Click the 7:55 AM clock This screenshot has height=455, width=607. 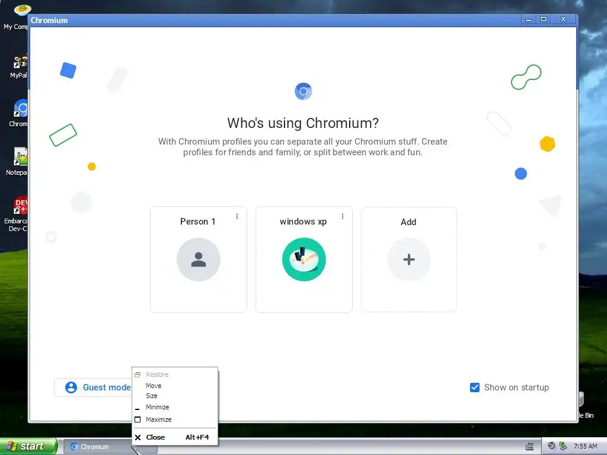click(x=585, y=447)
